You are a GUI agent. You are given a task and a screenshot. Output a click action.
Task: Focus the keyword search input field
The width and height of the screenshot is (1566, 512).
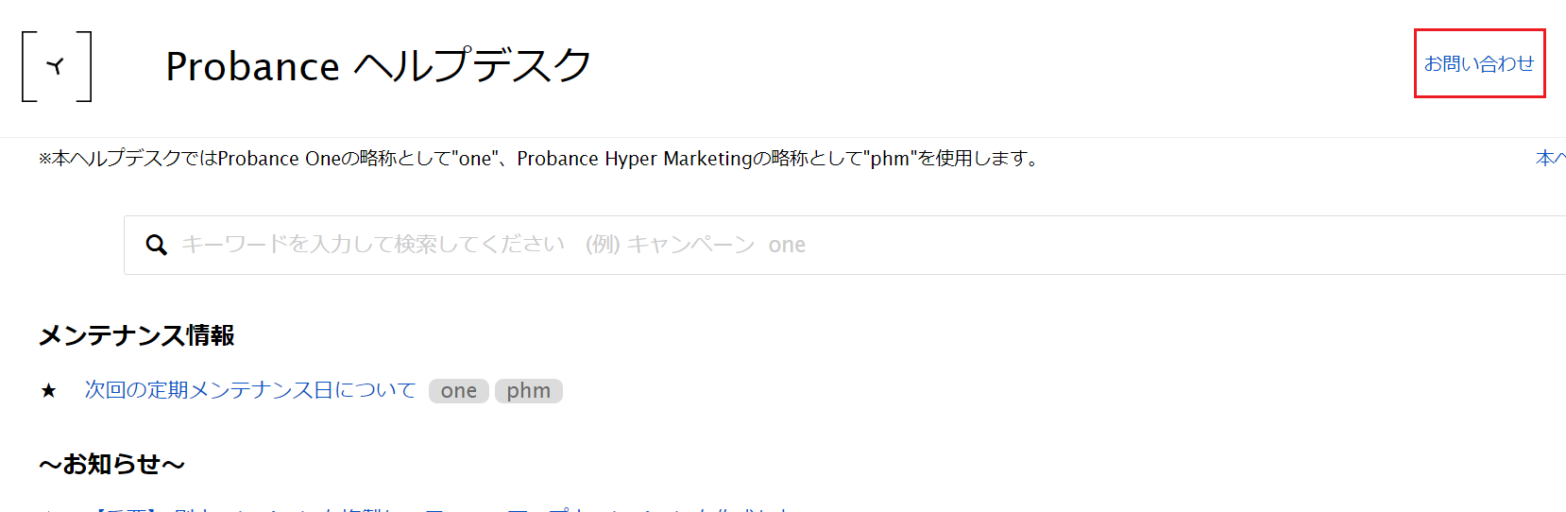(x=845, y=246)
